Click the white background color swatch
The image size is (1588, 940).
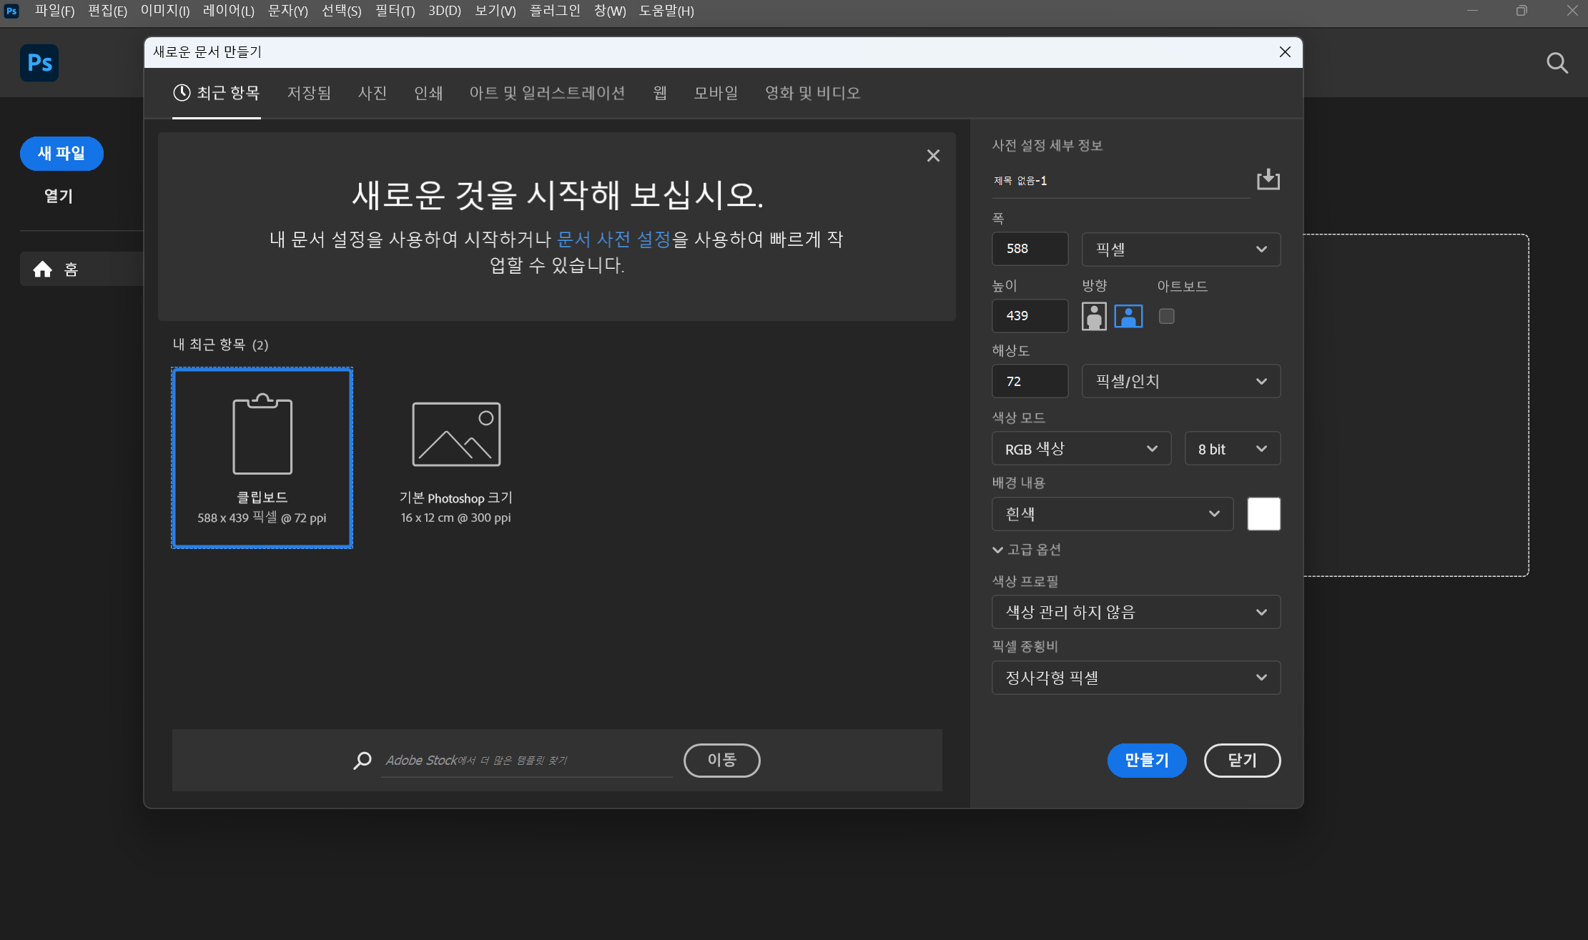point(1263,514)
